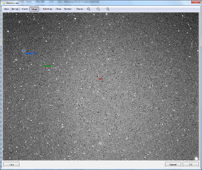Image resolution: width=202 pixels, height=170 pixels.
Task: Click the zoom to fit magnifier icon
Action: click(89, 9)
